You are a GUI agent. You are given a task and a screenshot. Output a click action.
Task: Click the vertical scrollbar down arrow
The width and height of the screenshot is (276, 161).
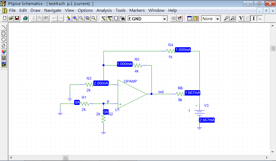272,152
